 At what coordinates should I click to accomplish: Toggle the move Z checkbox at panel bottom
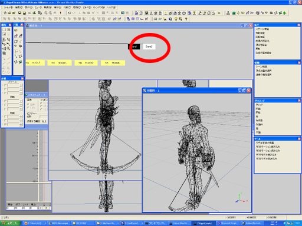coord(5,124)
